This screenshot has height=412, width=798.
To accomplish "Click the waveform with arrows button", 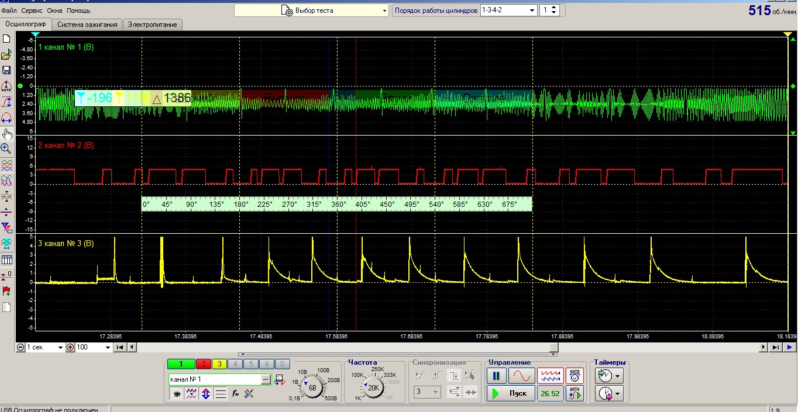I will [550, 376].
